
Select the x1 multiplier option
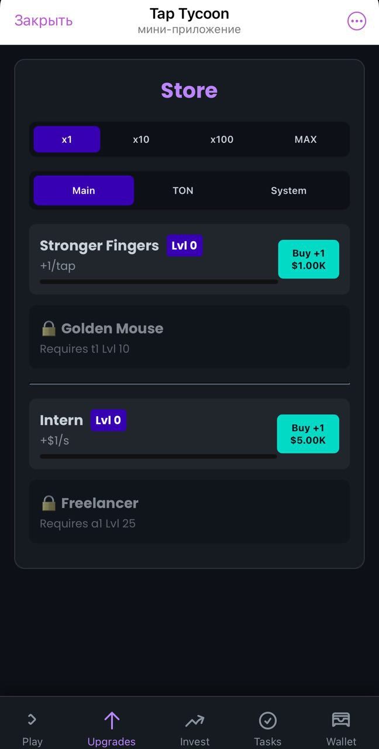coord(67,139)
